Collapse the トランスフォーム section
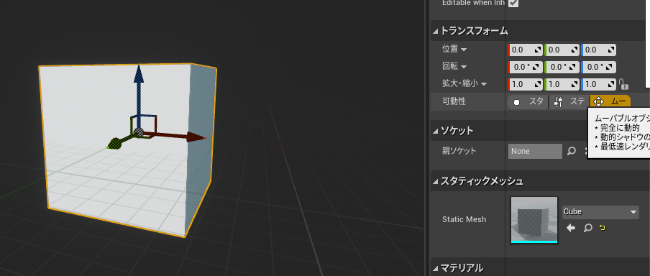 pos(435,32)
